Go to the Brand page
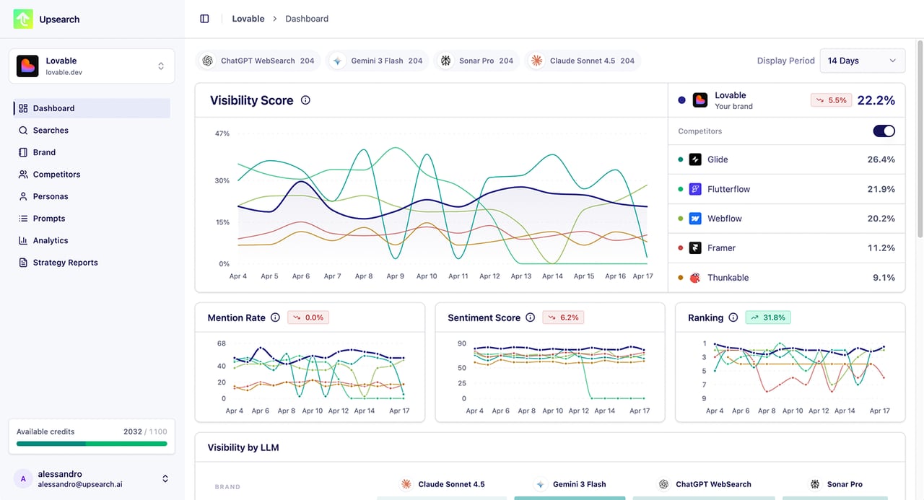This screenshot has height=500, width=924. (x=92, y=152)
